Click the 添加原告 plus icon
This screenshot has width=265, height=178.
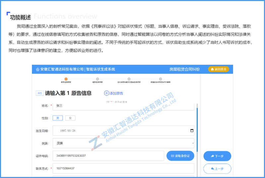coord(106,93)
